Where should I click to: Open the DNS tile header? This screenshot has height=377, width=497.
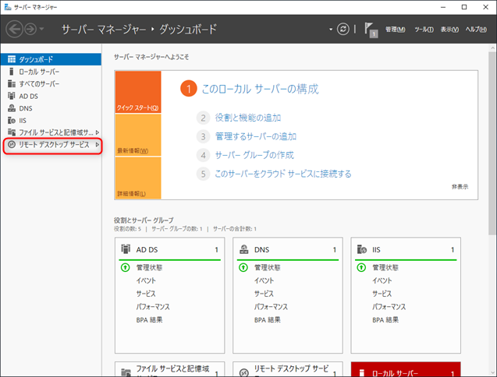(288, 250)
